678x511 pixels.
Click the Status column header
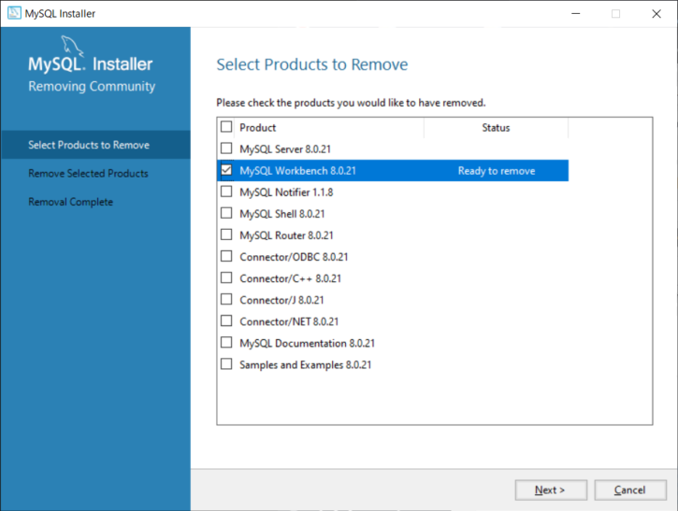pos(496,127)
